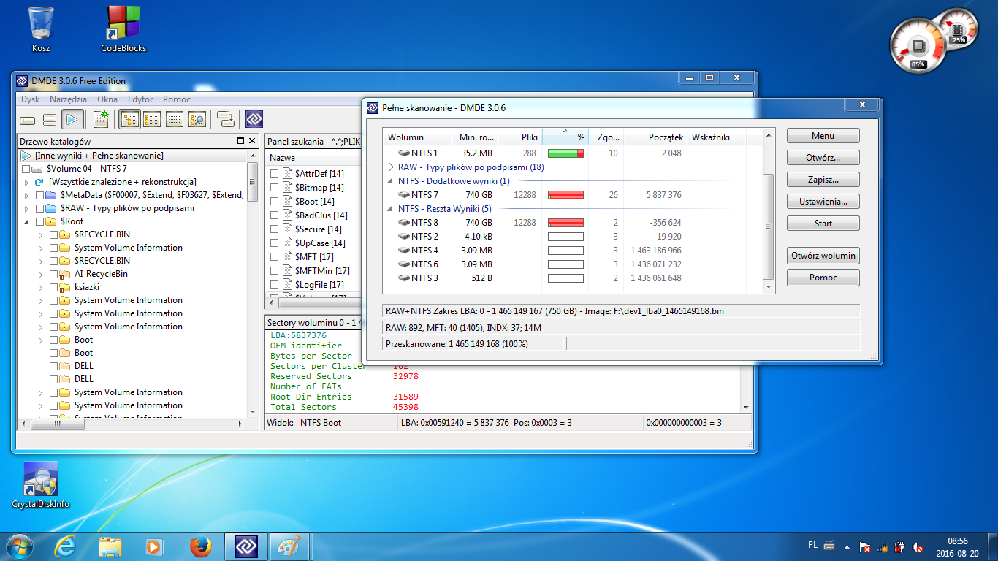Select the folder list view icon (second view button)
Viewport: 998px width, 561px height.
coord(152,119)
